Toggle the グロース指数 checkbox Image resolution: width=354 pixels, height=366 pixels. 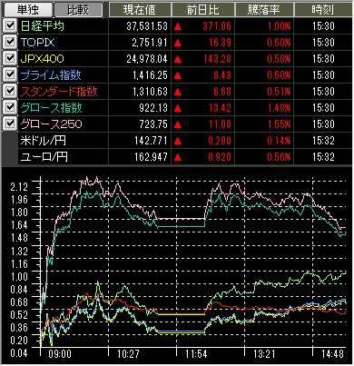(10, 107)
